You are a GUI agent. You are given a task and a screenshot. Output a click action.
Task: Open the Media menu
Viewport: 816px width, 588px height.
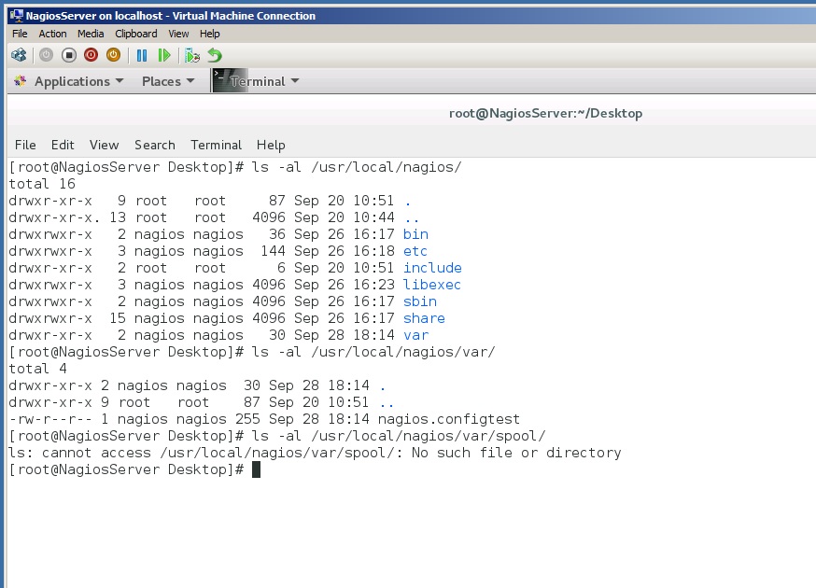pos(91,34)
